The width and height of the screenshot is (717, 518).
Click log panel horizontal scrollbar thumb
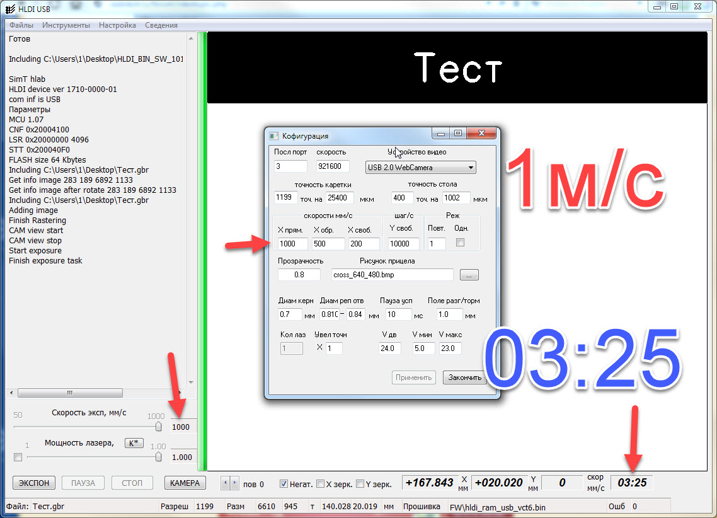(x=70, y=393)
